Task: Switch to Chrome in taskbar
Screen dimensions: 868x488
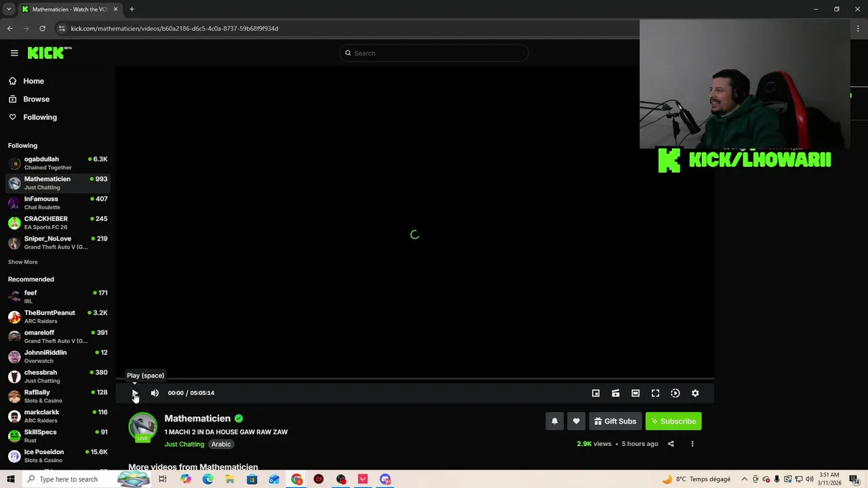Action: click(297, 479)
